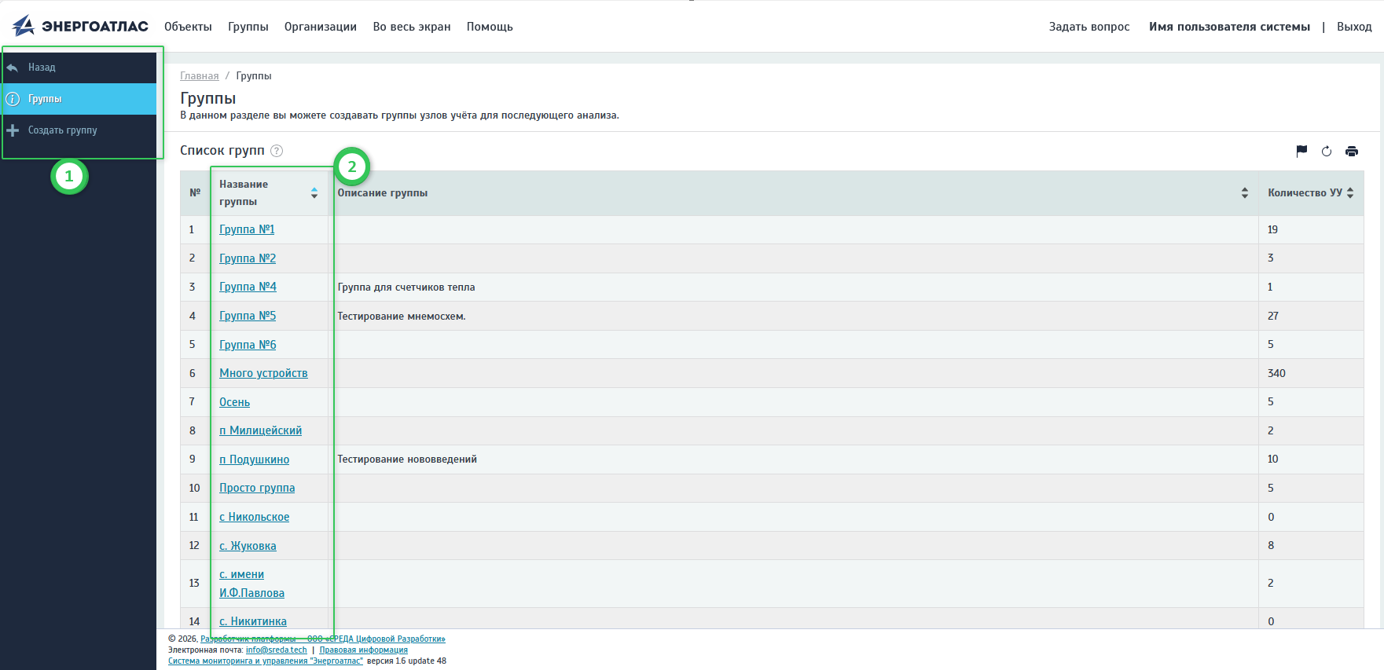Open the с. Никитинка group
The height and width of the screenshot is (670, 1384).
click(253, 621)
